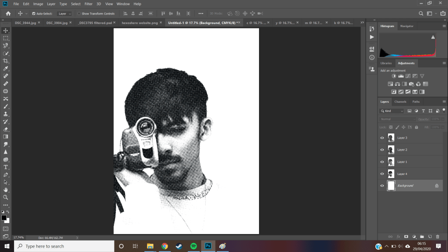Switch to the Navigator panel tab
Image resolution: width=448 pixels, height=252 pixels.
coord(406,26)
